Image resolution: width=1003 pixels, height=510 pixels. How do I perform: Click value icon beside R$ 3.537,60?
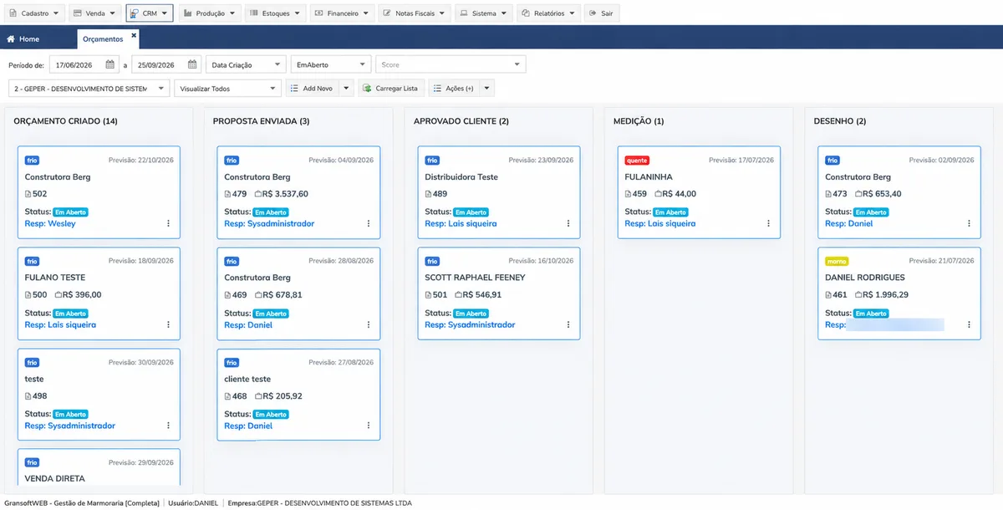[258, 194]
